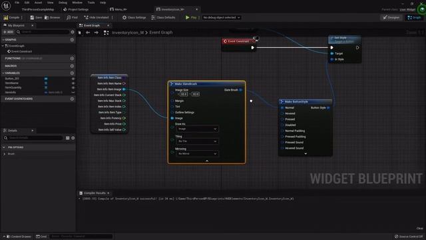Image resolution: width=426 pixels, height=240 pixels.
Task: Collapse the EventGraph tree item
Action: pos(3,46)
